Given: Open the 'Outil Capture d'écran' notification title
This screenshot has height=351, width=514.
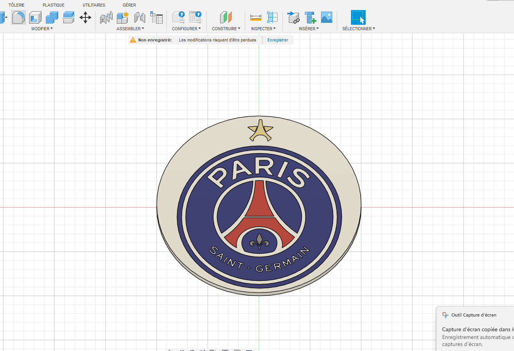Looking at the screenshot, I should (474, 315).
